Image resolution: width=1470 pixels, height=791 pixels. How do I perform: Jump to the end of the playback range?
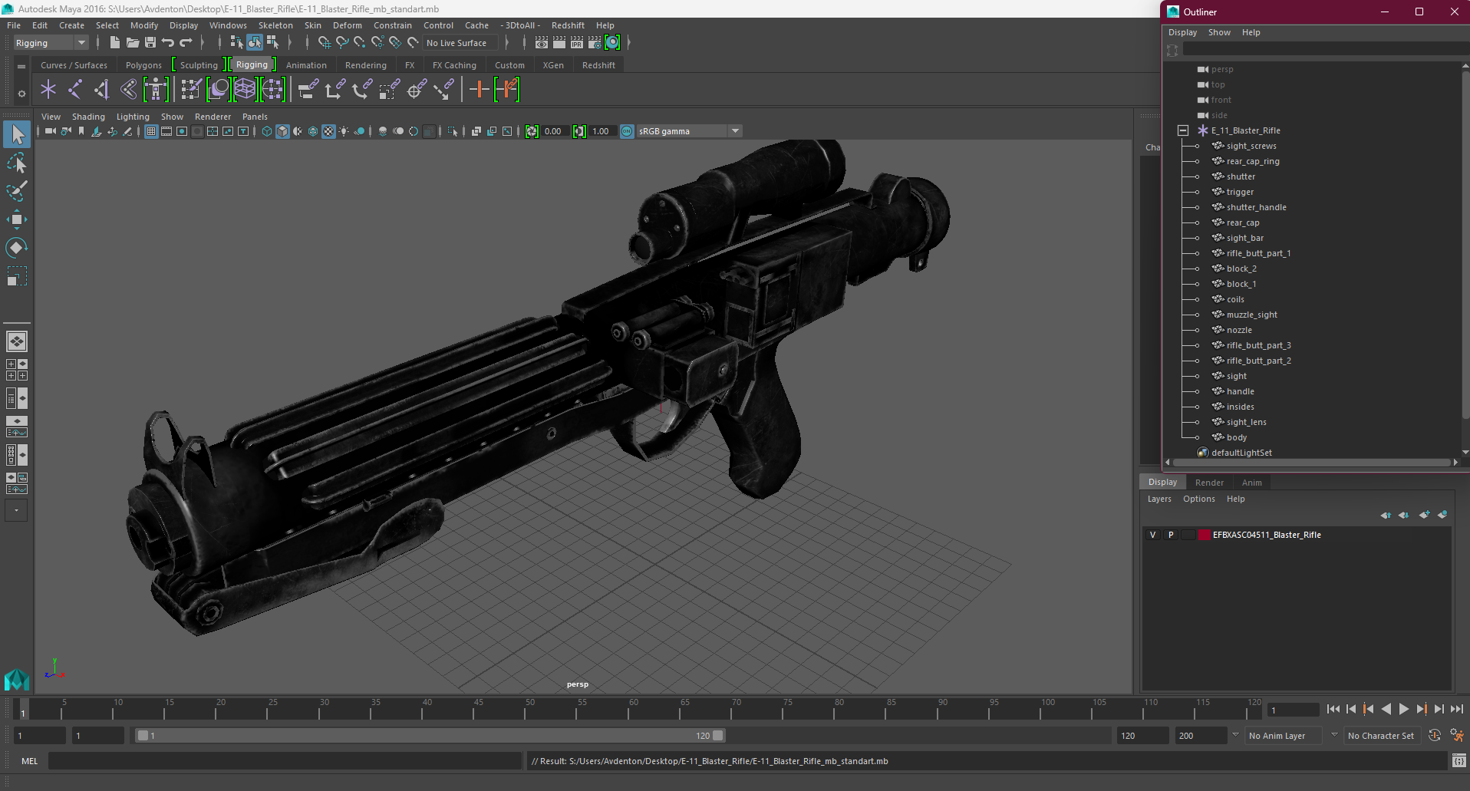click(x=1456, y=710)
